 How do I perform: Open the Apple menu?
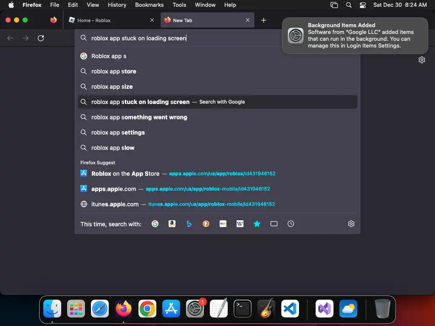pos(11,5)
